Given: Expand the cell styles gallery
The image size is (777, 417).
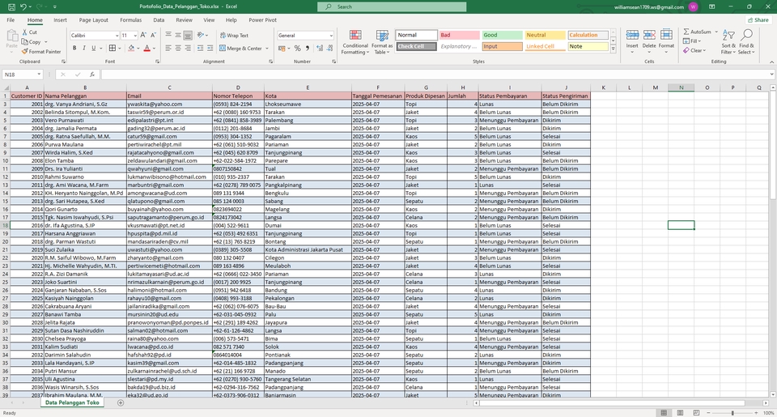Looking at the screenshot, I should (x=613, y=49).
